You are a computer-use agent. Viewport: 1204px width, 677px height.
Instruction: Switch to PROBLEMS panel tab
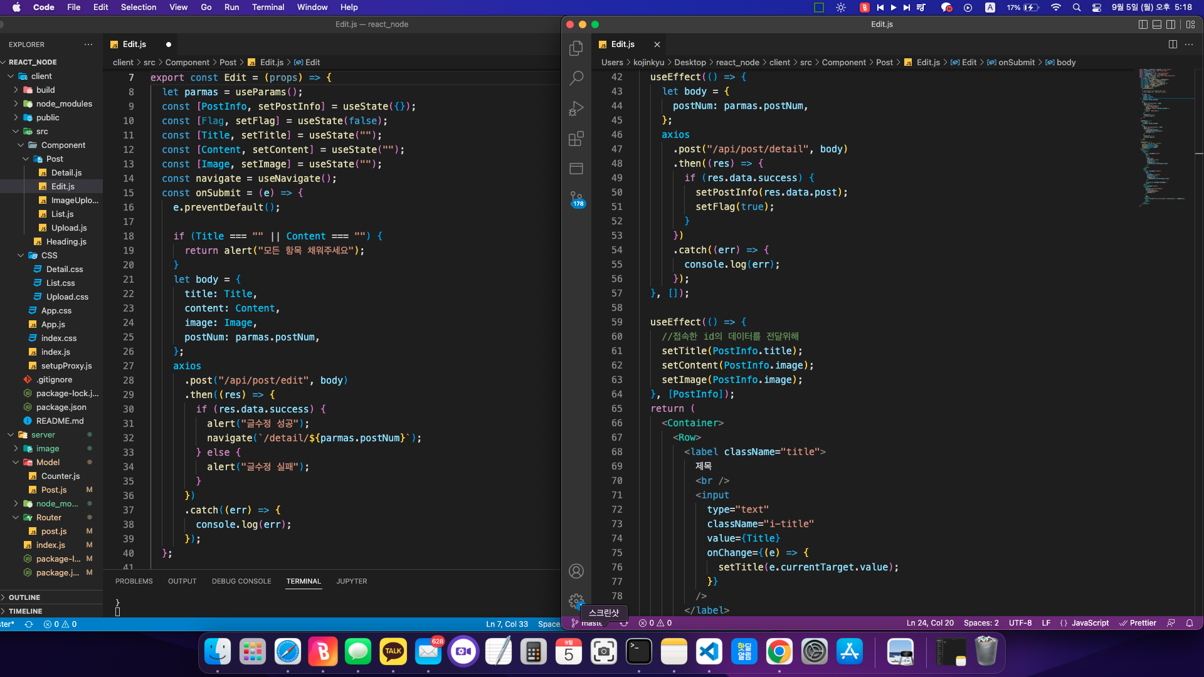pyautogui.click(x=134, y=581)
